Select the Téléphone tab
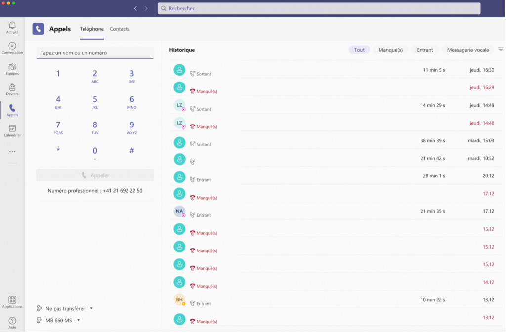The width and height of the screenshot is (506, 333). pos(92,29)
